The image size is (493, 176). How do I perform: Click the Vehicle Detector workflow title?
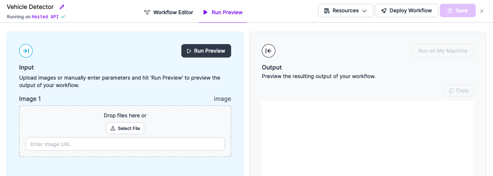(x=30, y=7)
